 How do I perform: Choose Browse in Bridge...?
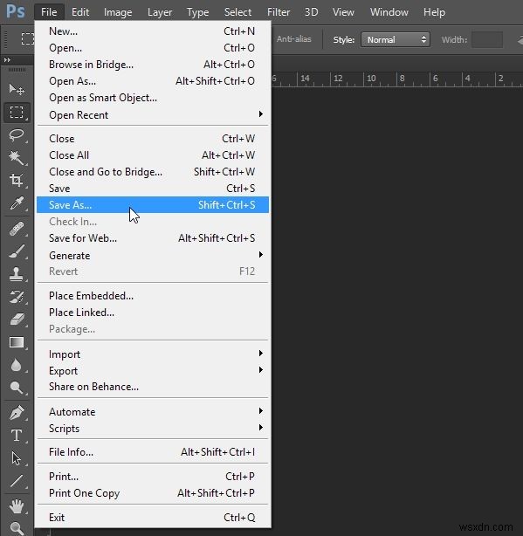[153, 65]
